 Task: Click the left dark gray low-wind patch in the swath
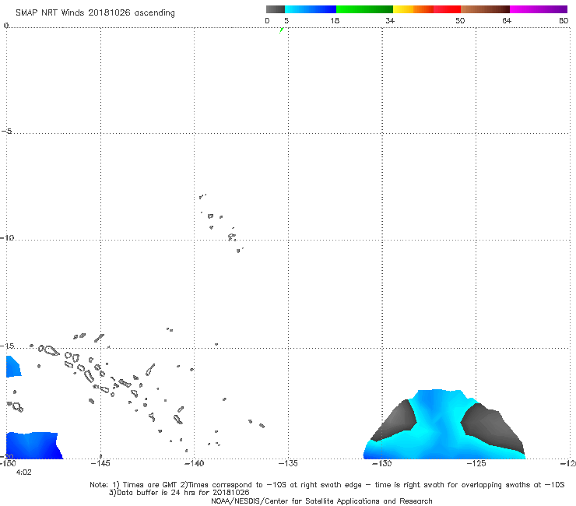397,421
